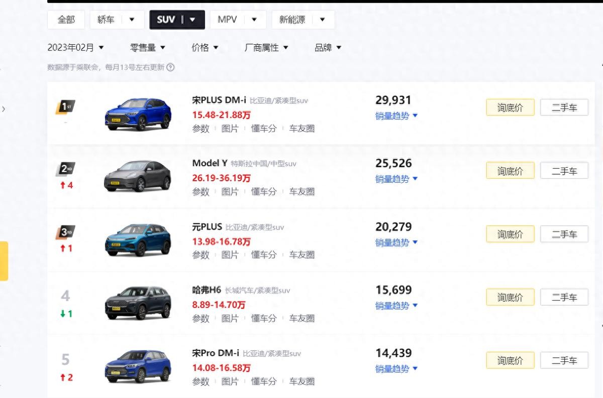Select the 新能源 tab
The image size is (603, 398).
292,20
